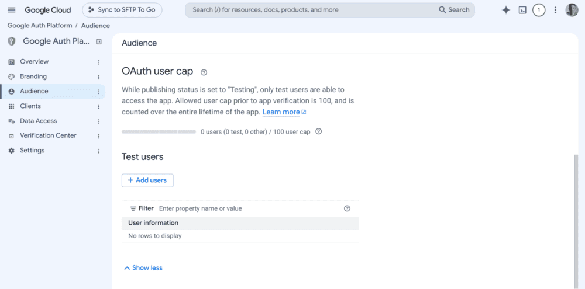Open the top bar three-dot more menu
Viewport: 585px width, 289px height.
(x=555, y=10)
